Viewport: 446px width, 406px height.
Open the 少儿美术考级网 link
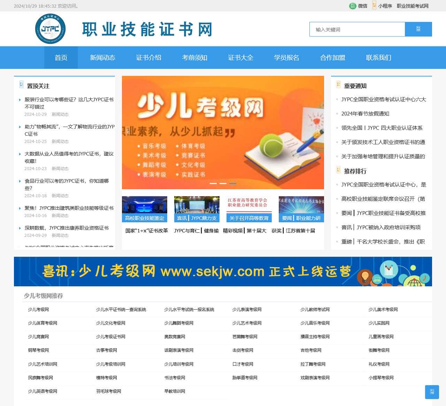tap(383, 310)
